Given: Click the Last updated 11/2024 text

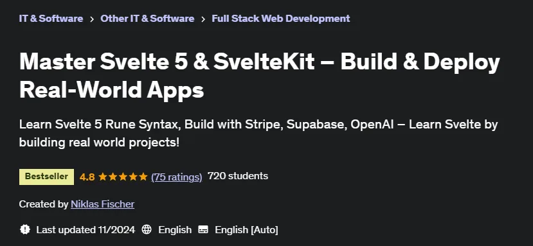Looking at the screenshot, I should click(86, 230).
